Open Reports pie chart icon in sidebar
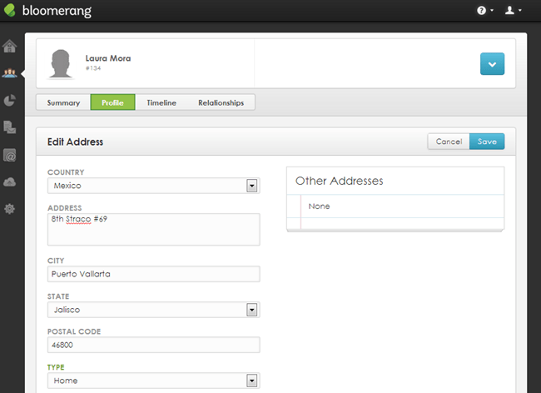Image resolution: width=541 pixels, height=393 pixels. (x=10, y=101)
